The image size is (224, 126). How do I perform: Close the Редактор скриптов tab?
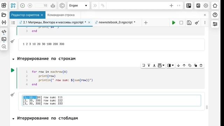click(x=42, y=15)
